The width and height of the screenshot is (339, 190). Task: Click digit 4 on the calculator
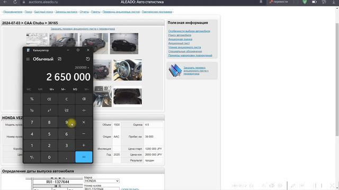coord(32,134)
